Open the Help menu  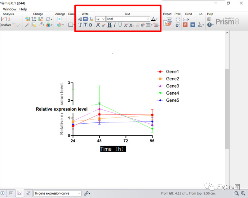pos(23,9)
